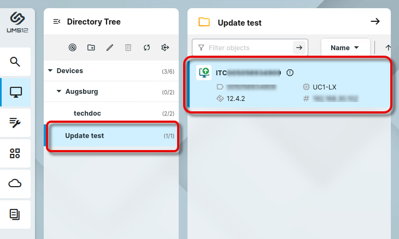This screenshot has width=399, height=239.
Task: Click the trash delete directory icon
Action: 128,47
